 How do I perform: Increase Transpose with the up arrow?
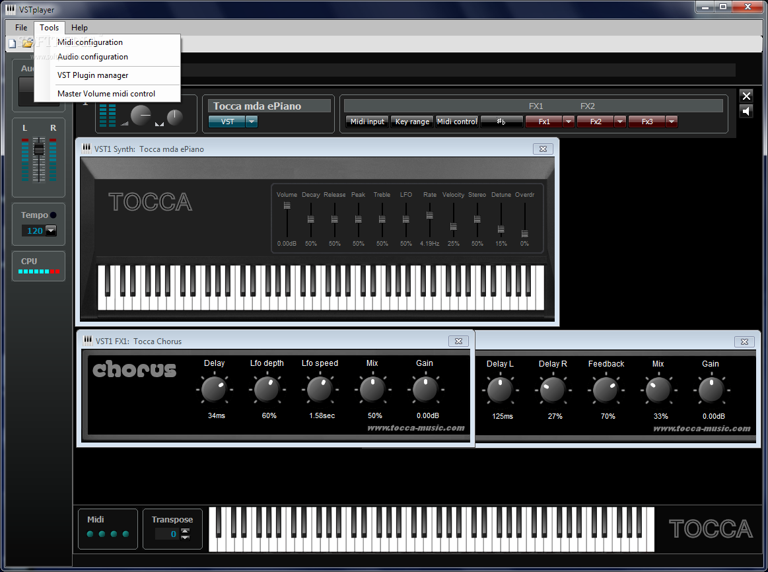tap(185, 530)
